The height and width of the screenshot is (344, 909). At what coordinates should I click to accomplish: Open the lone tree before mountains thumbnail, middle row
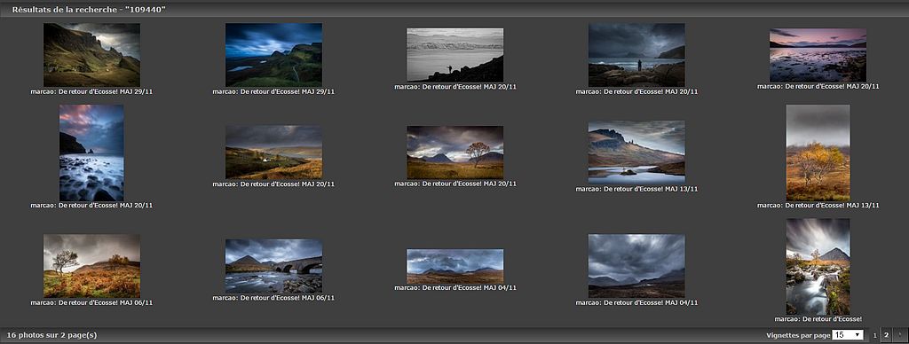[455, 152]
